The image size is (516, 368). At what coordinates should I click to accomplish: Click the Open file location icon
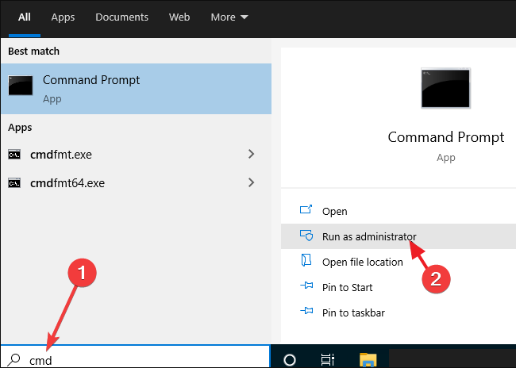click(x=306, y=262)
